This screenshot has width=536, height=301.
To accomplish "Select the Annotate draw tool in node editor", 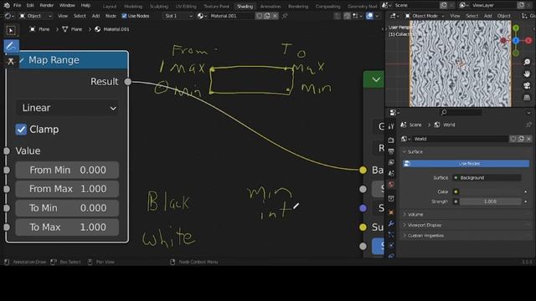I will (11, 46).
